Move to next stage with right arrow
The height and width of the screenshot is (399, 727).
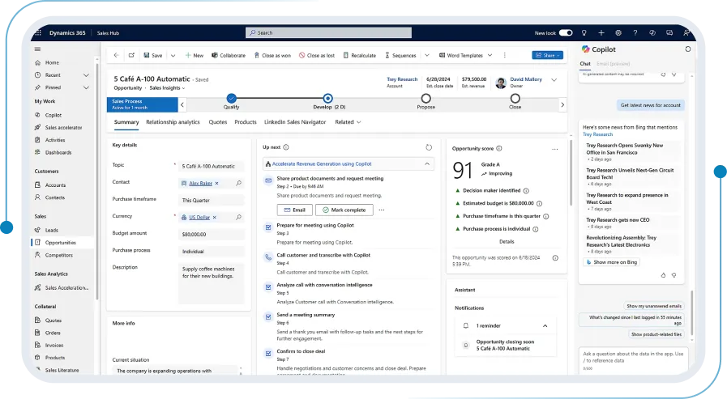pyautogui.click(x=562, y=104)
